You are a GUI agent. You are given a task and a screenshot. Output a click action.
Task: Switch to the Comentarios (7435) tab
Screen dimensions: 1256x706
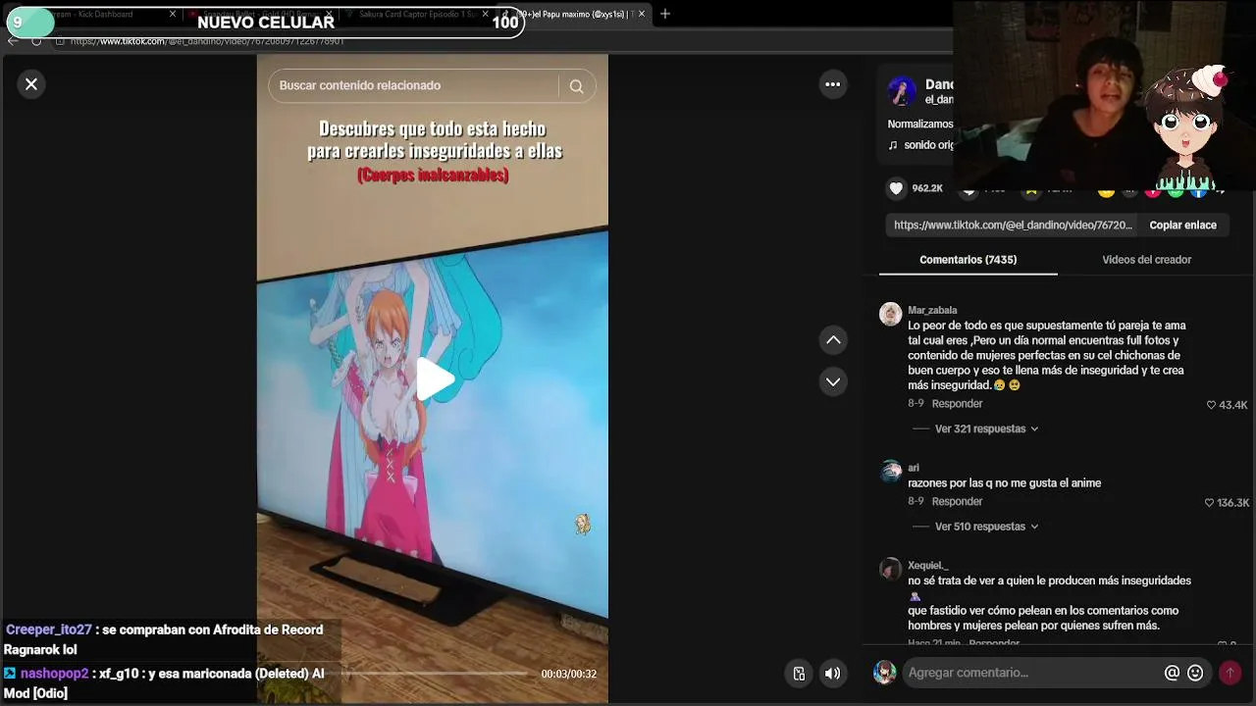coord(968,260)
